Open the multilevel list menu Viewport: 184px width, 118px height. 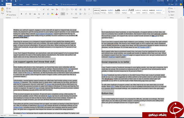pos(72,9)
